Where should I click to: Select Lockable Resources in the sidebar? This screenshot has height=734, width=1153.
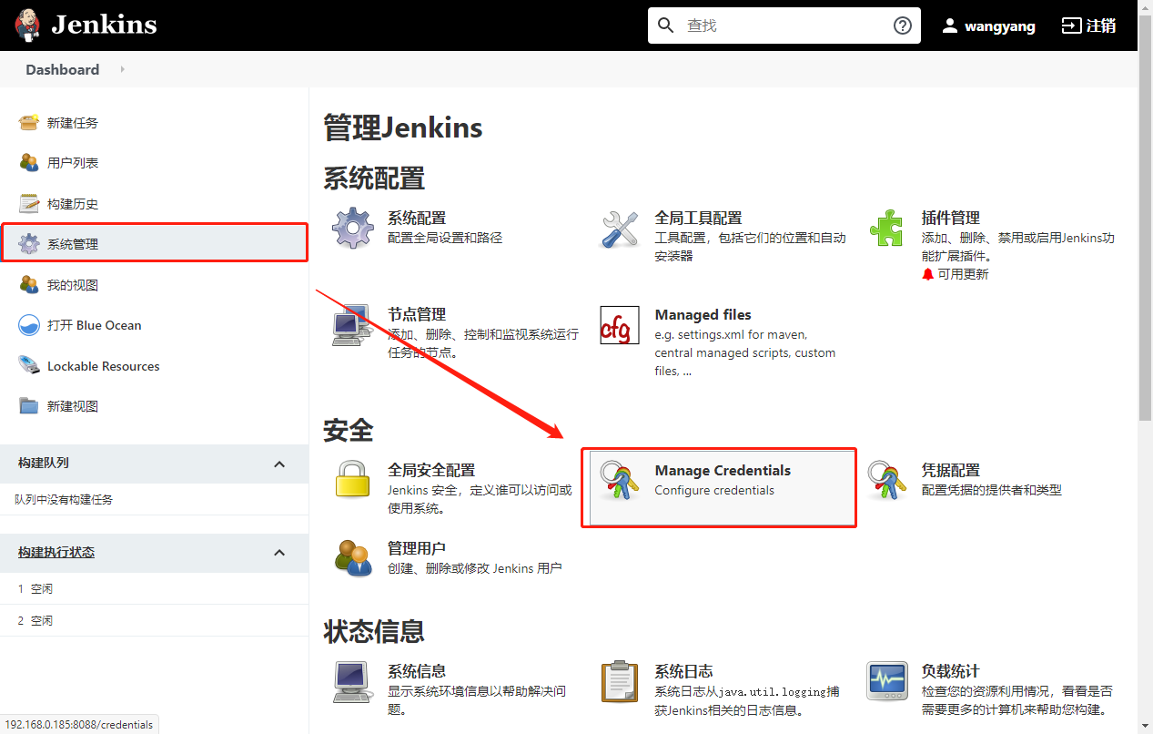[104, 366]
